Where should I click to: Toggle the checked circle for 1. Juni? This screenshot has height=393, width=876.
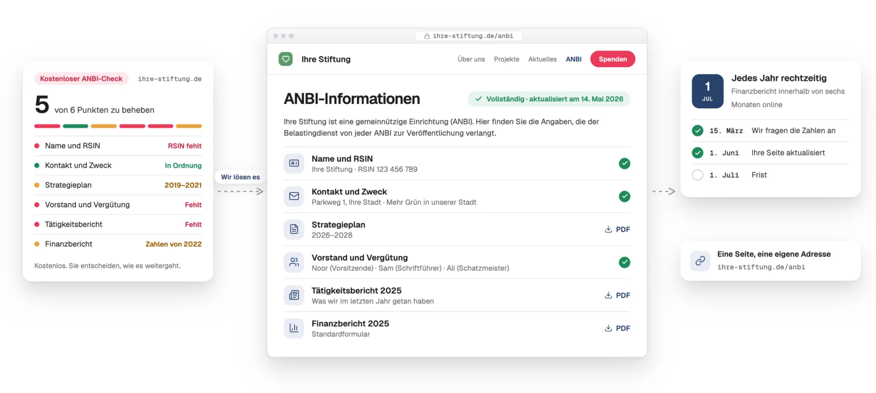[x=698, y=153]
